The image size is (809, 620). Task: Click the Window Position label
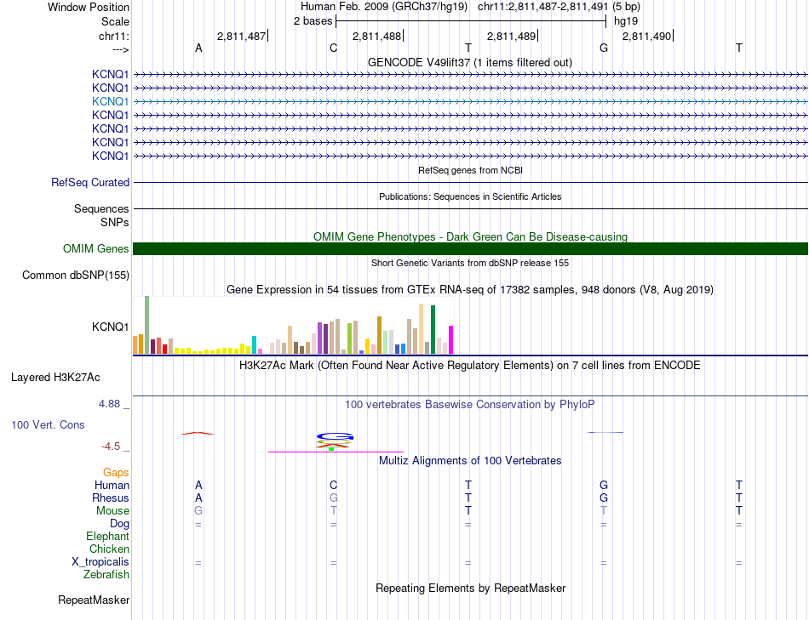coord(89,7)
